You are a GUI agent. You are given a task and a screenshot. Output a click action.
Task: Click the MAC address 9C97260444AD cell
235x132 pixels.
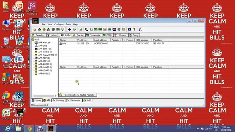pyautogui.click(x=101, y=43)
